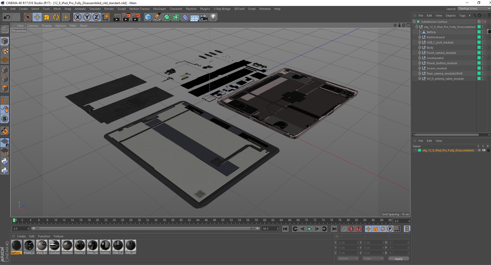Open the MoGraph menu
This screenshot has height=265, width=491.
coord(160,9)
